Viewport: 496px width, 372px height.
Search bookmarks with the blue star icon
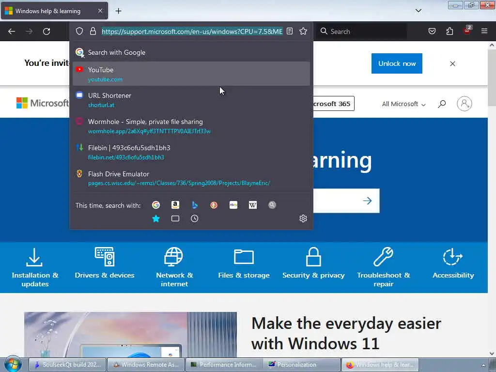(x=156, y=218)
